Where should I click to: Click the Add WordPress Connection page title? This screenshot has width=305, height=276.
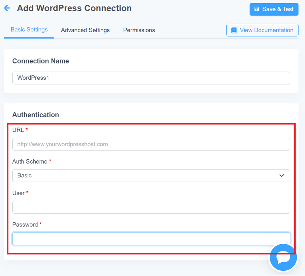[x=74, y=8]
